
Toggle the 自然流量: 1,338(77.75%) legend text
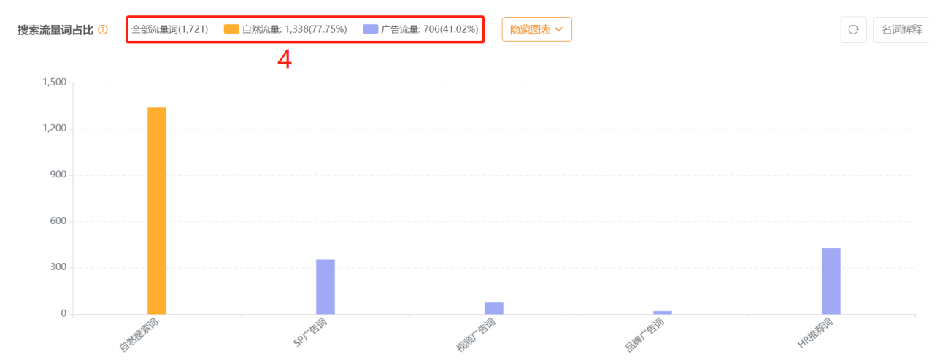[x=294, y=29]
